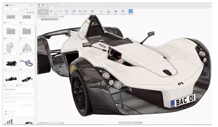Activate the blue SELECT tool icon
This screenshot has height=127, width=218.
click(130, 11)
